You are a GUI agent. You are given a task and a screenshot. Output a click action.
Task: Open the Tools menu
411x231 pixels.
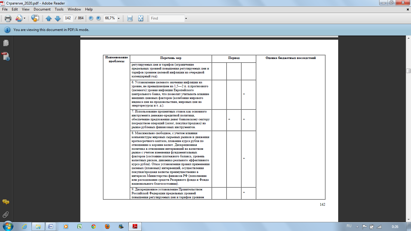click(x=59, y=9)
